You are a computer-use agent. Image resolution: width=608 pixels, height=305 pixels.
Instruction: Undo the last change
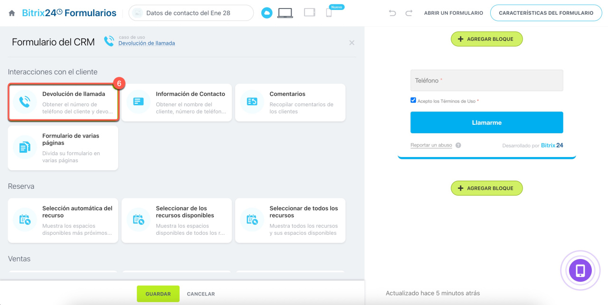[392, 13]
